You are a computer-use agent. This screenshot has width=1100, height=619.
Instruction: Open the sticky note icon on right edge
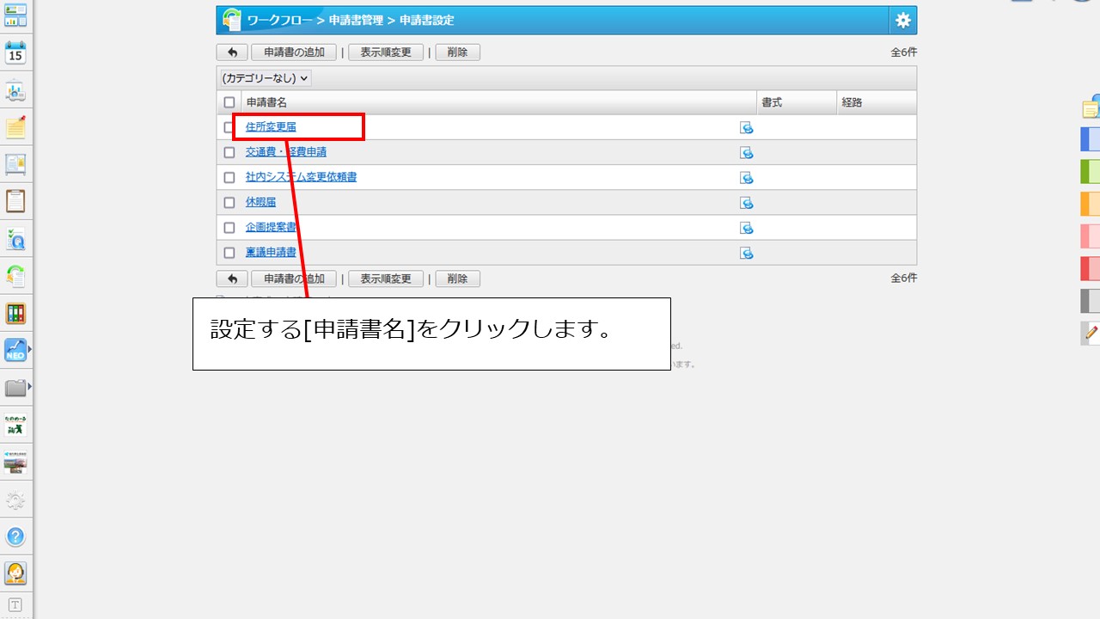pyautogui.click(x=1091, y=107)
